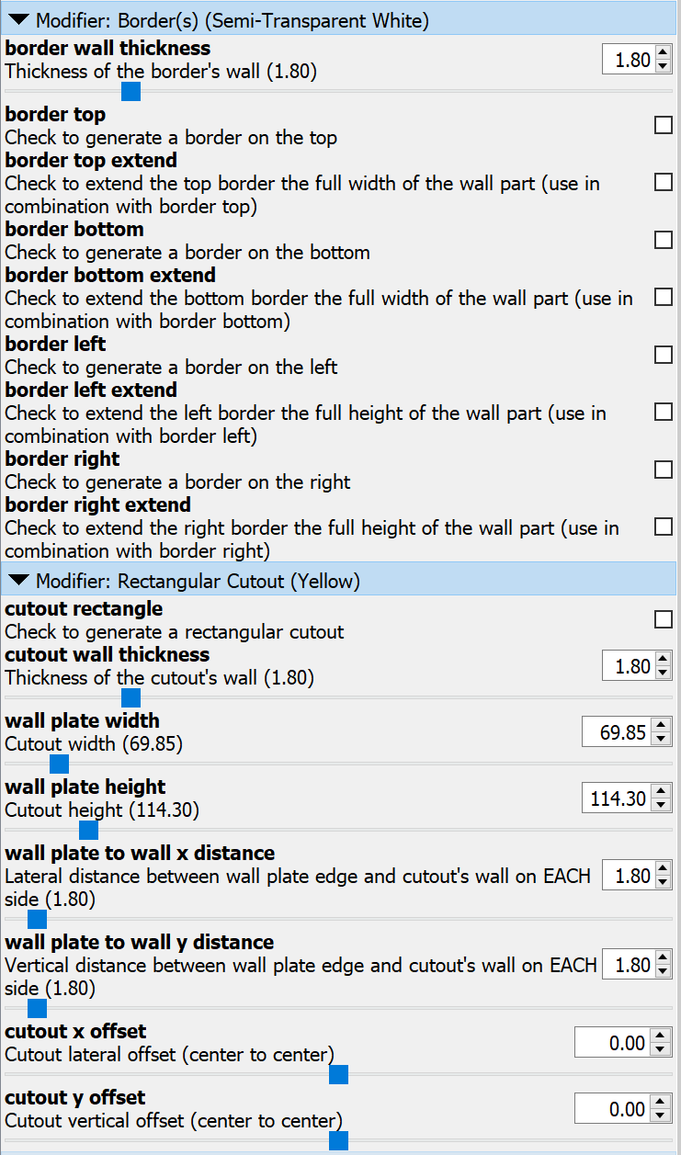This screenshot has width=681, height=1155.
Task: Enable the border top checkbox
Action: 664,125
